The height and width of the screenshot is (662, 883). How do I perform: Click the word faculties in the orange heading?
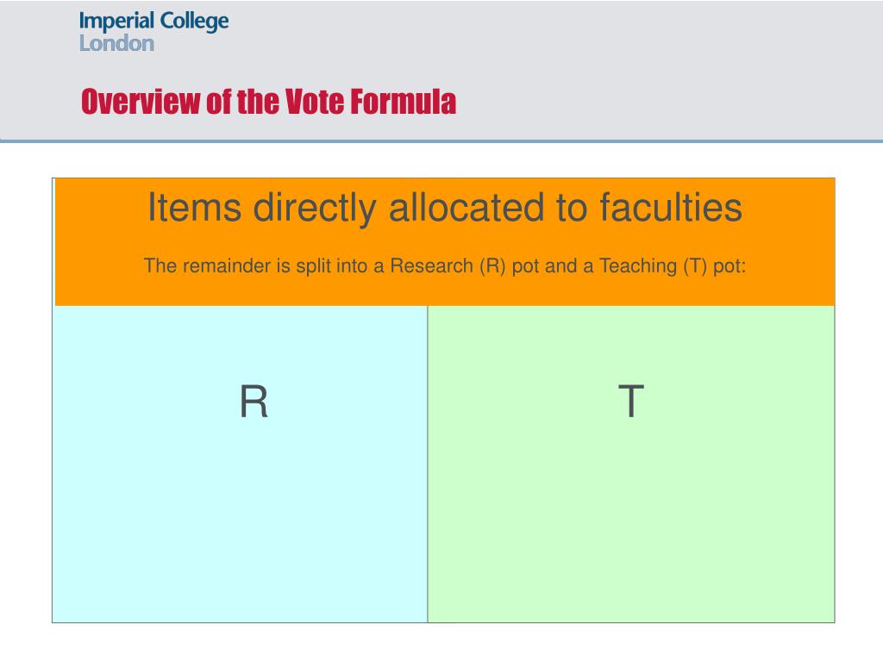671,208
